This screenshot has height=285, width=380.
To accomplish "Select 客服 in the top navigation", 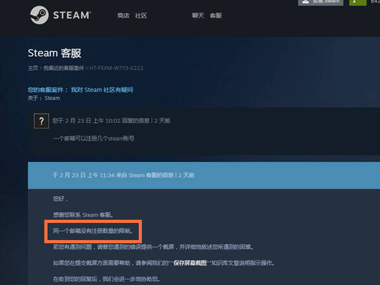I will tap(216, 16).
